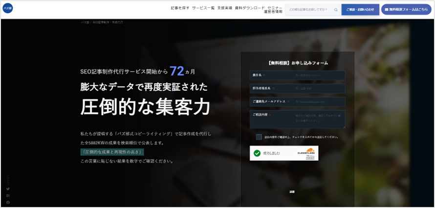
Task: Click the Cloudflare logo
Action: pyautogui.click(x=306, y=151)
